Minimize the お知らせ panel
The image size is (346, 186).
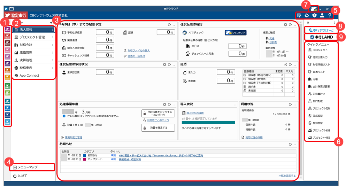[x=295, y=145]
